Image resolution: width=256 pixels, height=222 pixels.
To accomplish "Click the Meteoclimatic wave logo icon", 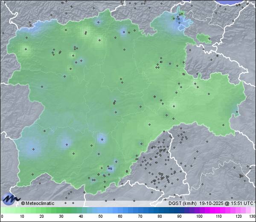I will pyautogui.click(x=11, y=198).
